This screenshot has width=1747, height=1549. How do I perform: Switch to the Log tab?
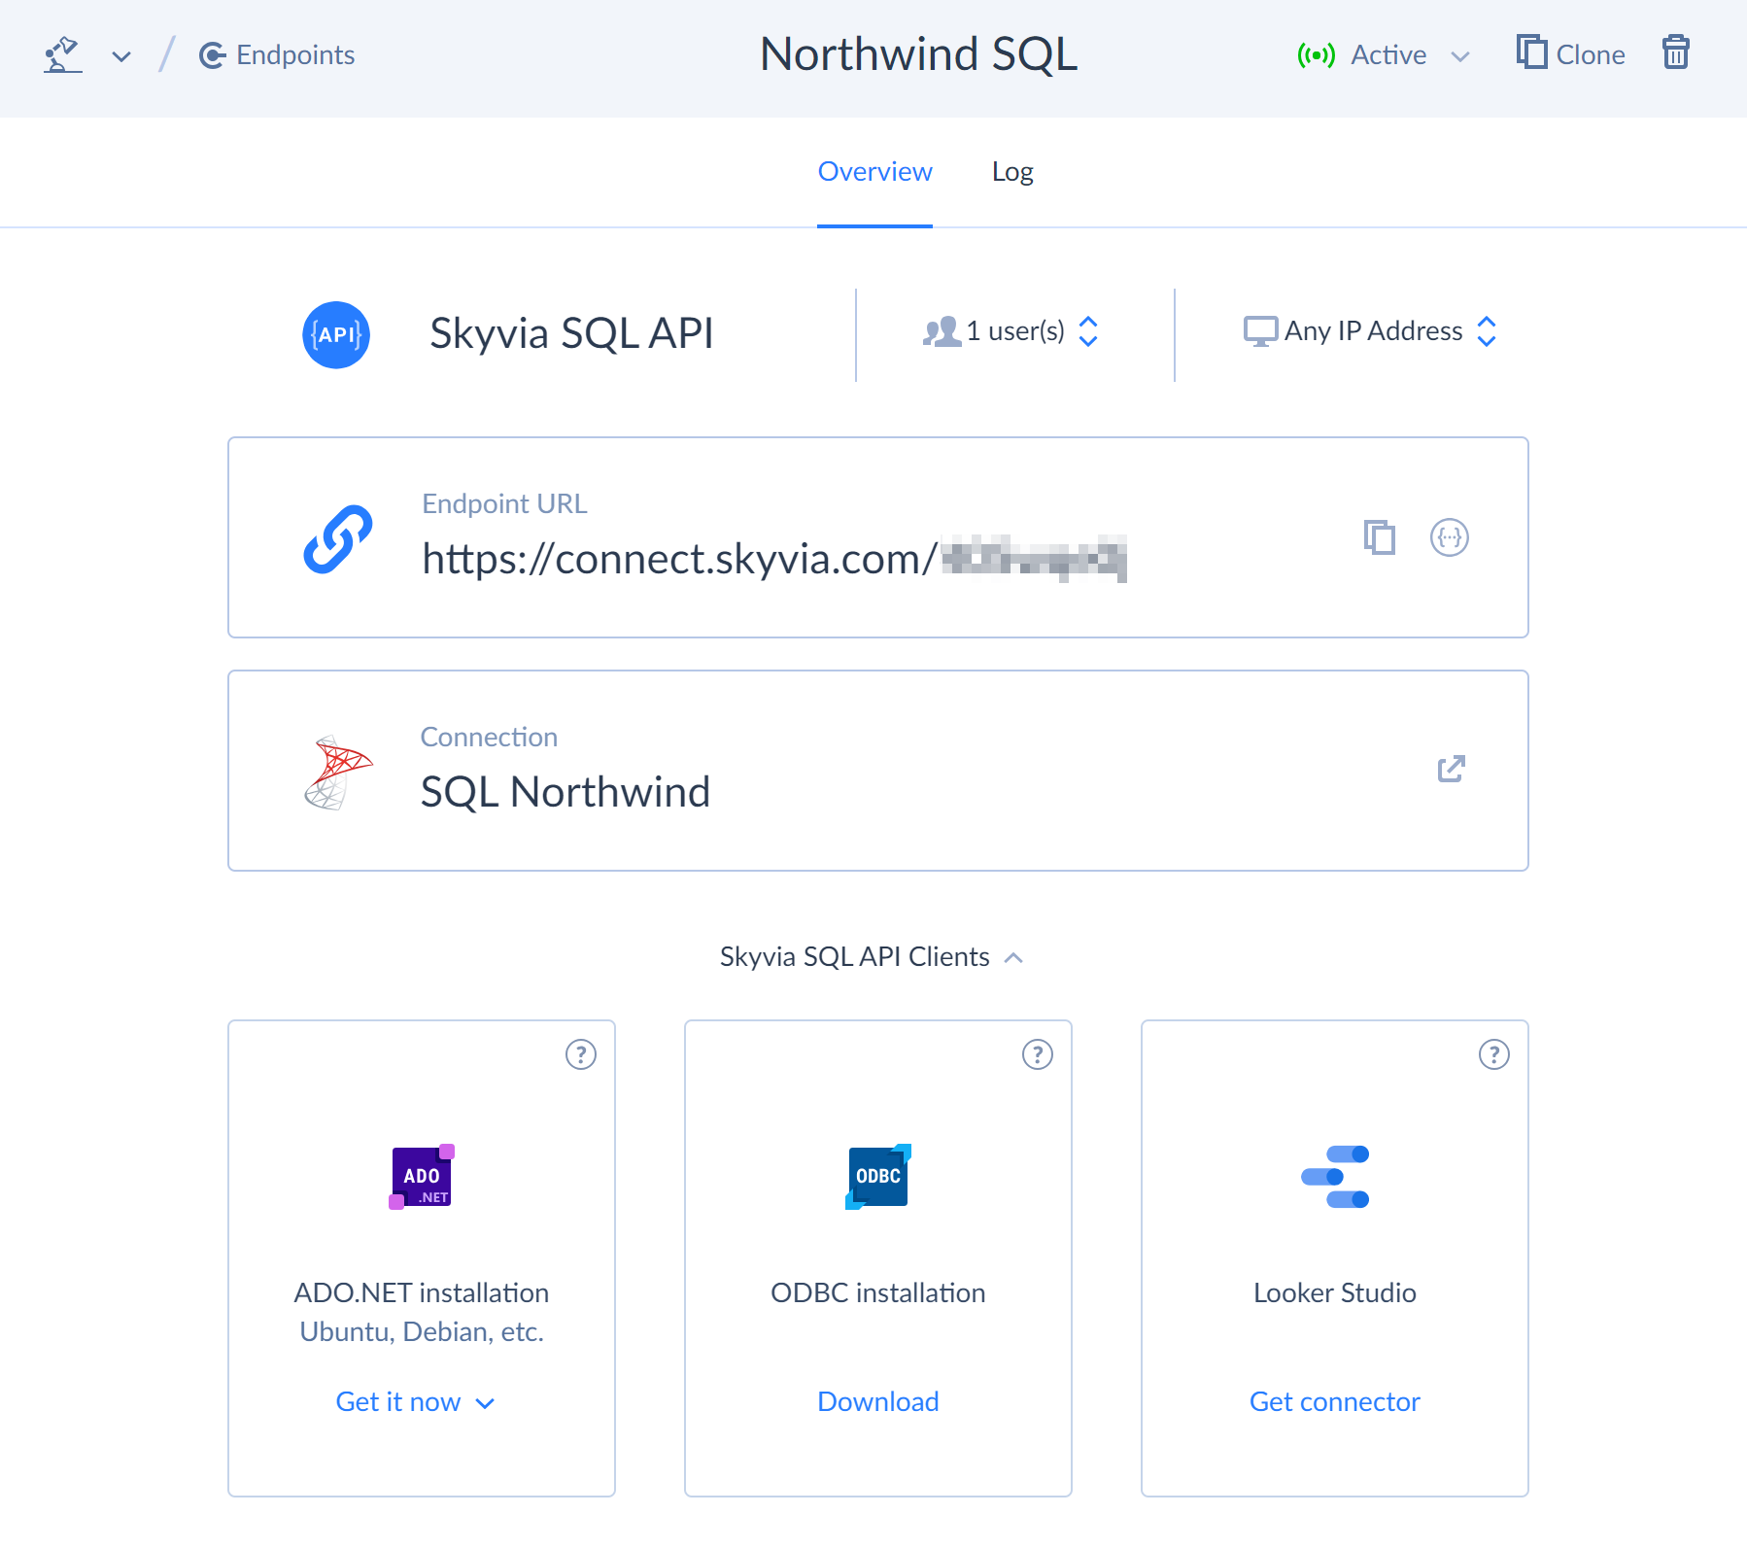click(1012, 172)
